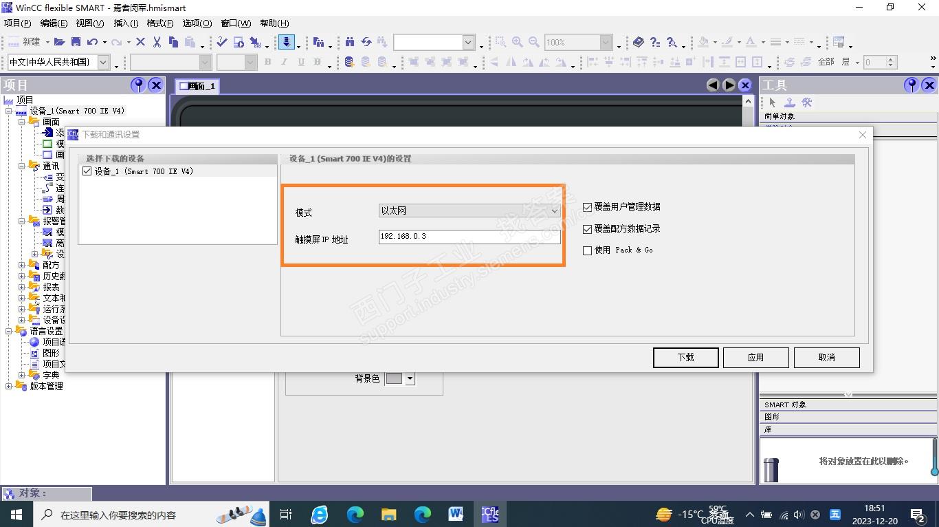This screenshot has width=939, height=527.
Task: Click the Open project folder icon
Action: coord(59,42)
